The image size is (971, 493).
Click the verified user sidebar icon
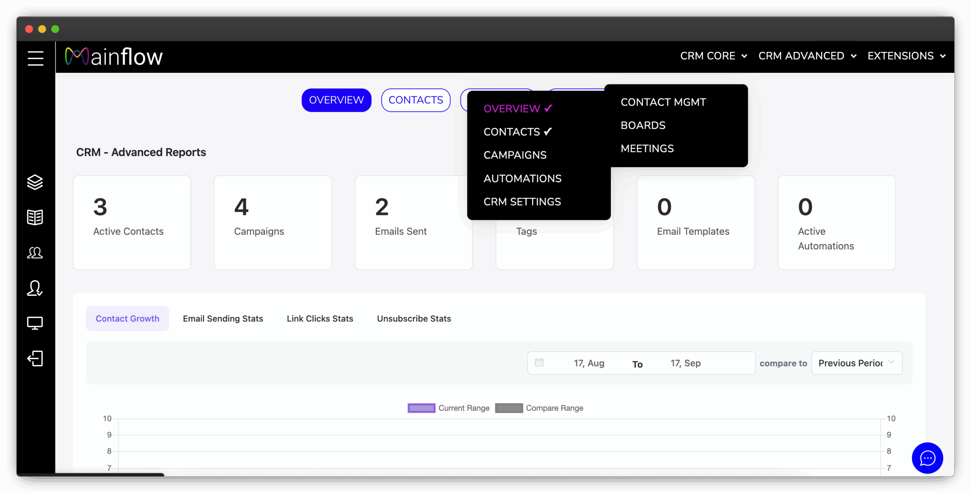(35, 288)
